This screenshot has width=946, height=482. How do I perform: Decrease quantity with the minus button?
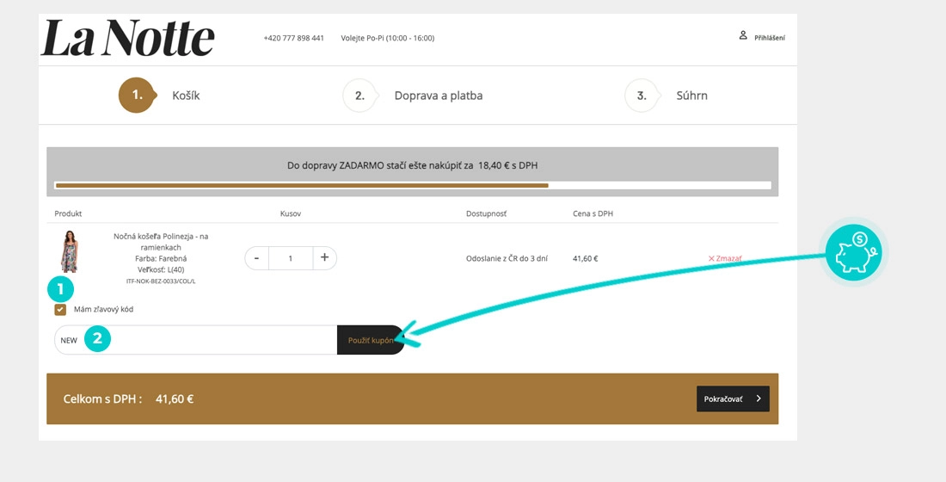tap(257, 258)
